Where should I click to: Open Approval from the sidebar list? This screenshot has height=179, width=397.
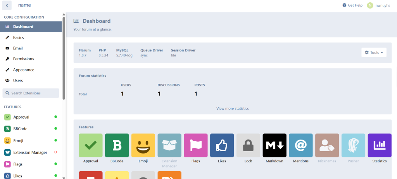coord(31,117)
